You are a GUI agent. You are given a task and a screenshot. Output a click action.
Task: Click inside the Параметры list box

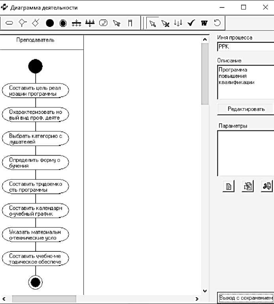tap(246, 153)
